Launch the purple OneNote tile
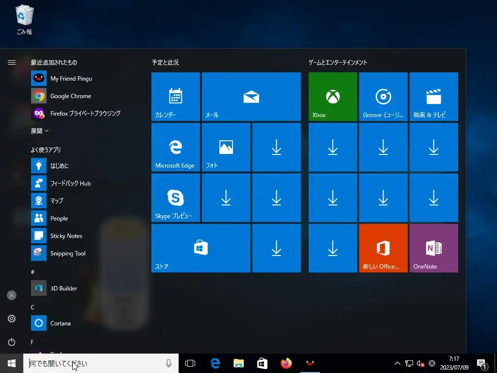Screen dimensions: 497x373 coord(433,248)
